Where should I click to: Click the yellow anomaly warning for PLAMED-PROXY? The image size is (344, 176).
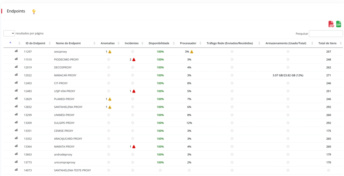110,99
